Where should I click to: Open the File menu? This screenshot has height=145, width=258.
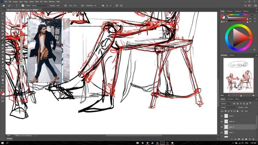pos(6,2)
